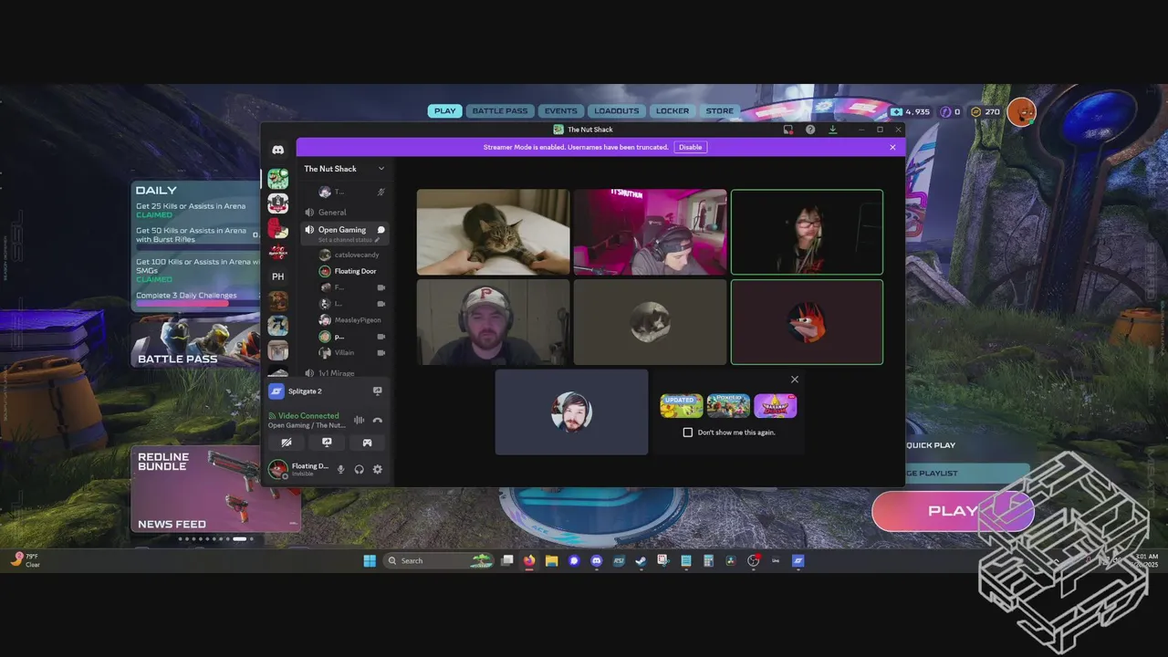Image resolution: width=1168 pixels, height=657 pixels.
Task: Click PH server icon in sidebar
Action: pyautogui.click(x=278, y=276)
